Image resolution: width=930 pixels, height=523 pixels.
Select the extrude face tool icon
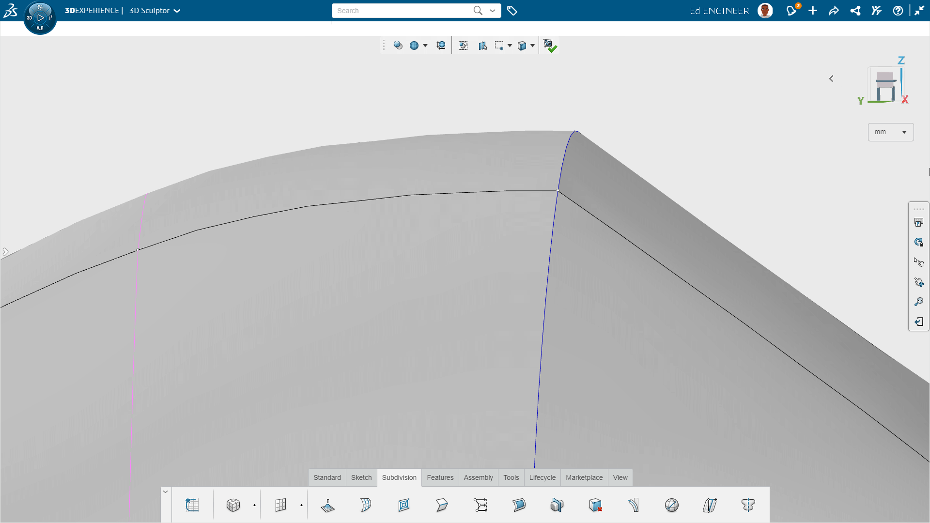click(328, 505)
